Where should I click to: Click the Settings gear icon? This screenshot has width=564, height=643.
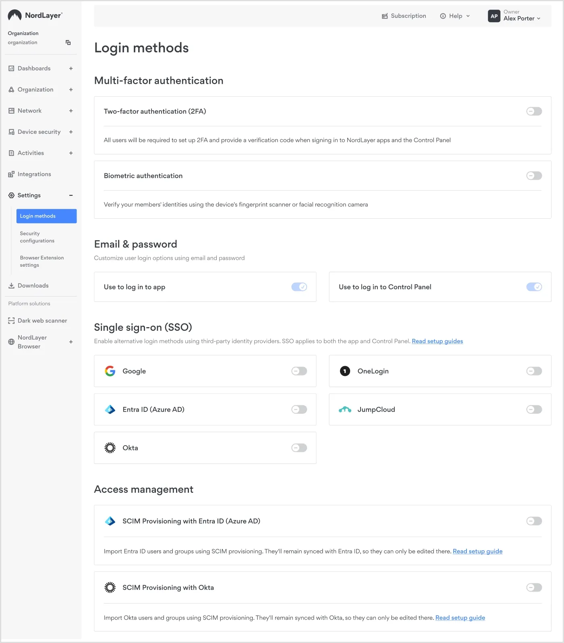click(x=11, y=195)
